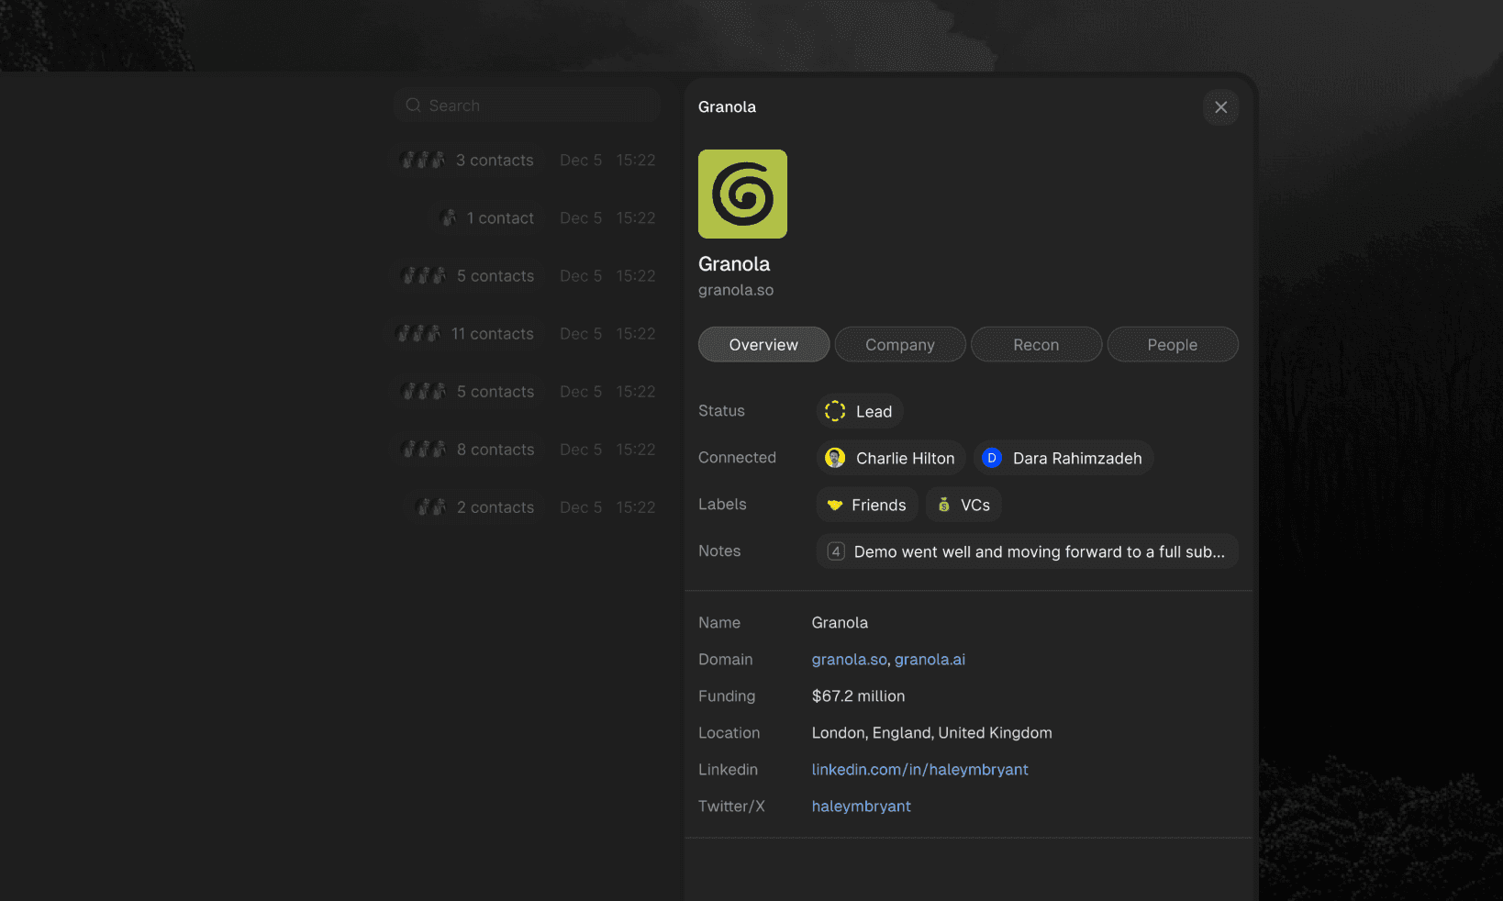Viewport: 1503px width, 901px height.
Task: Click avatars in the 3 contacts row
Action: click(x=424, y=160)
